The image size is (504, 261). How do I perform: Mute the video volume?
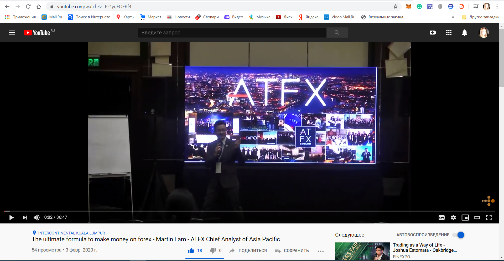click(x=37, y=217)
